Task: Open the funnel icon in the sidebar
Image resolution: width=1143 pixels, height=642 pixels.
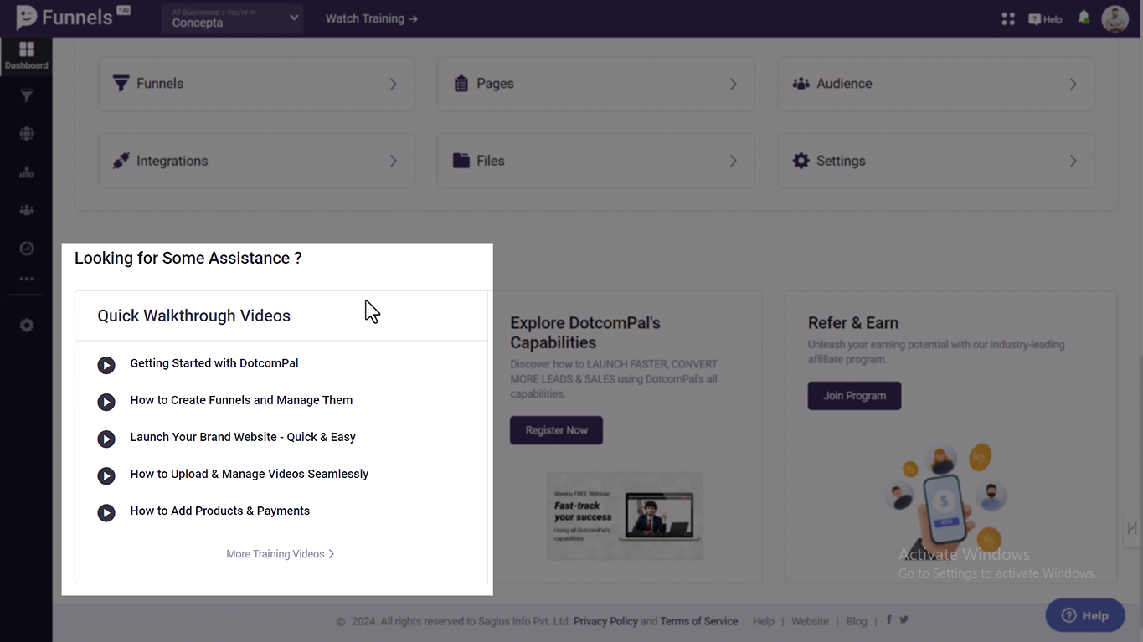Action: pos(27,96)
